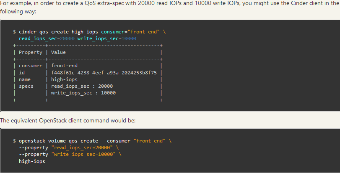This screenshot has width=340, height=173.
Task: Click qos-create in the Cinder command
Action: click(52, 31)
